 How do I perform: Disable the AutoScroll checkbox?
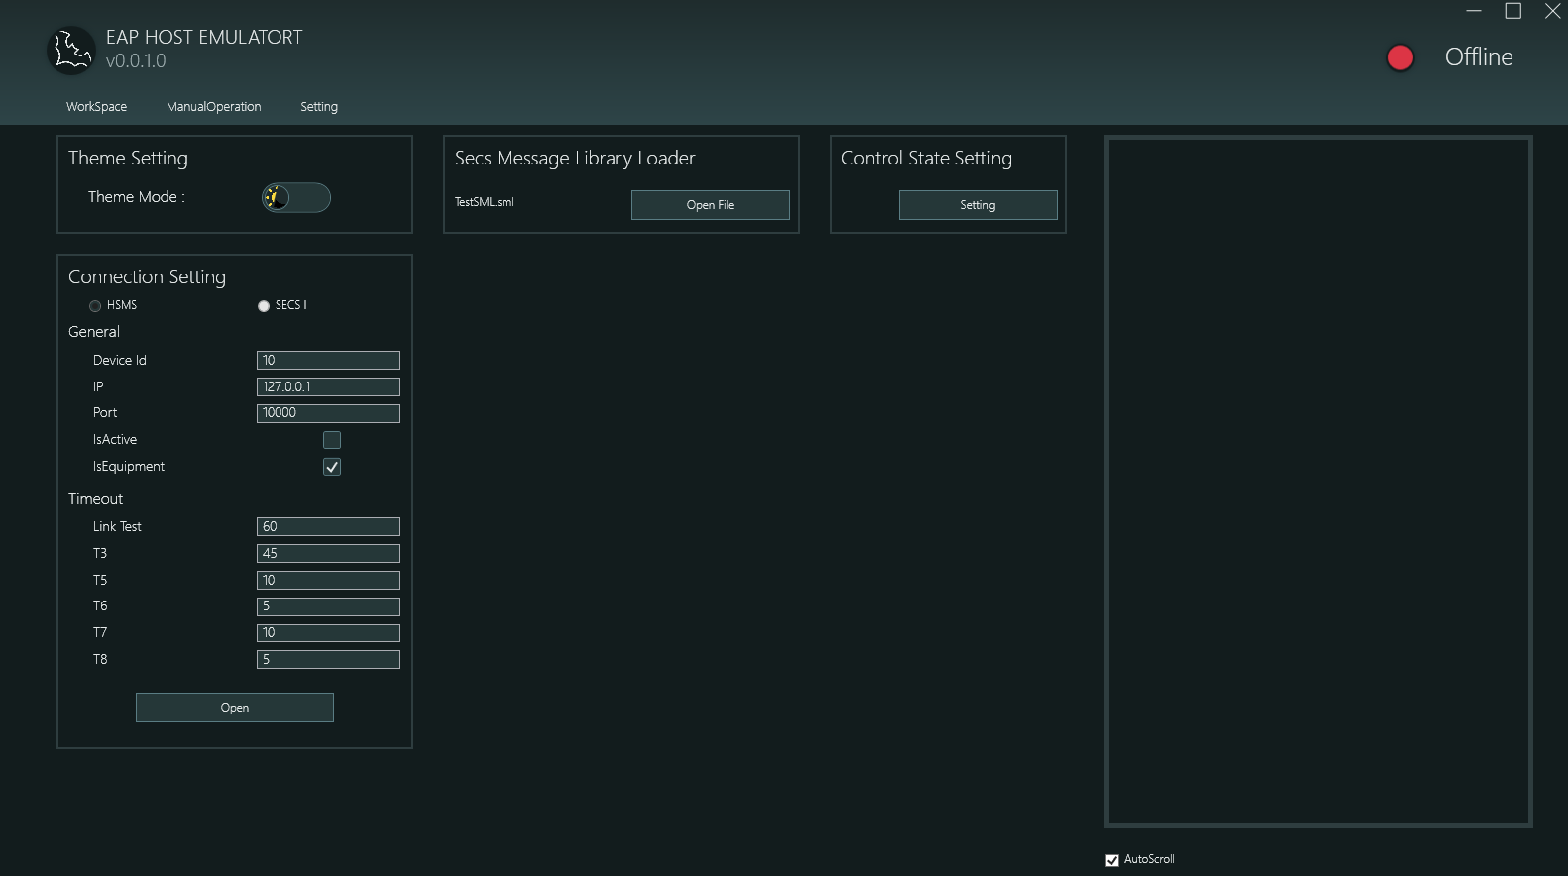pos(1112,860)
